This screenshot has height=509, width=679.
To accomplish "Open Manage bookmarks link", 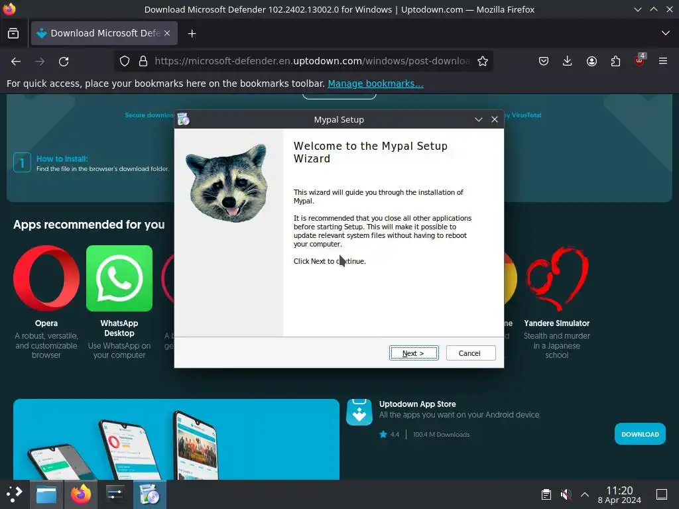I will [375, 84].
